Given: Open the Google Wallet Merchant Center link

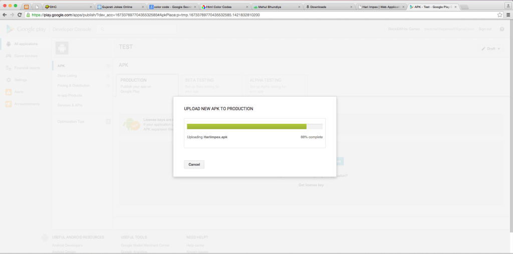Looking at the screenshot, I should (x=145, y=245).
